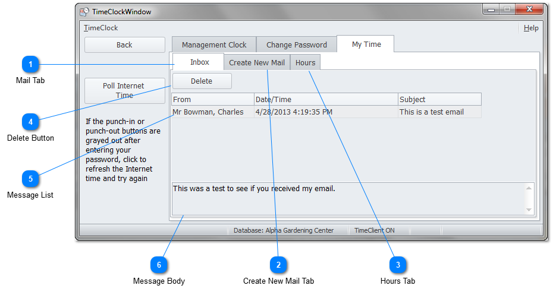553x295 pixels.
Task: Sort messages by the Date/Time column header
Action: [326, 99]
